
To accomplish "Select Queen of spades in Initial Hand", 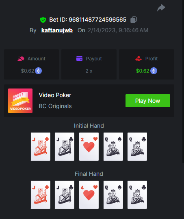I will point(113,146).
